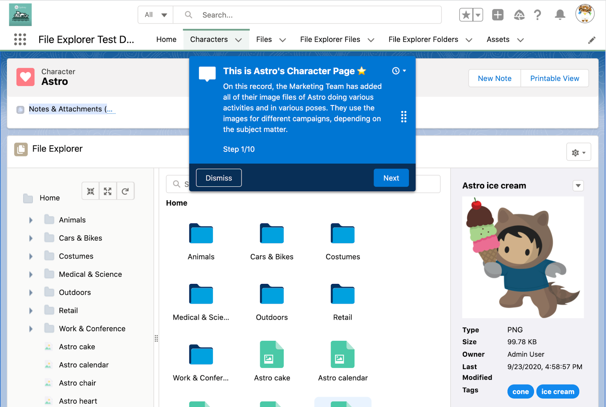Focus the global Search field
Viewport: 606px width, 407px height.
coord(307,15)
